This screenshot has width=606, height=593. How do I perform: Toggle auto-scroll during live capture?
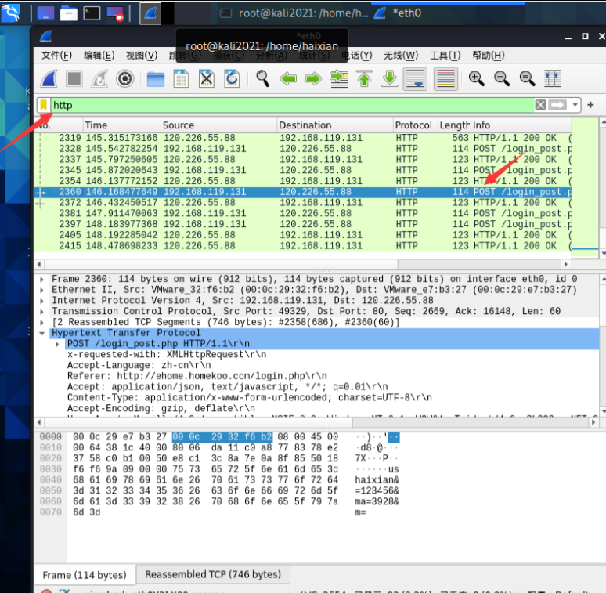[x=415, y=79]
